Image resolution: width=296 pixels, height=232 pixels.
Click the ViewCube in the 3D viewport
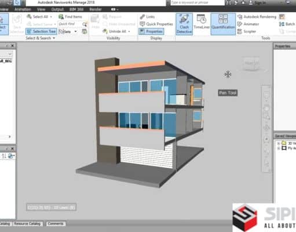(251, 63)
